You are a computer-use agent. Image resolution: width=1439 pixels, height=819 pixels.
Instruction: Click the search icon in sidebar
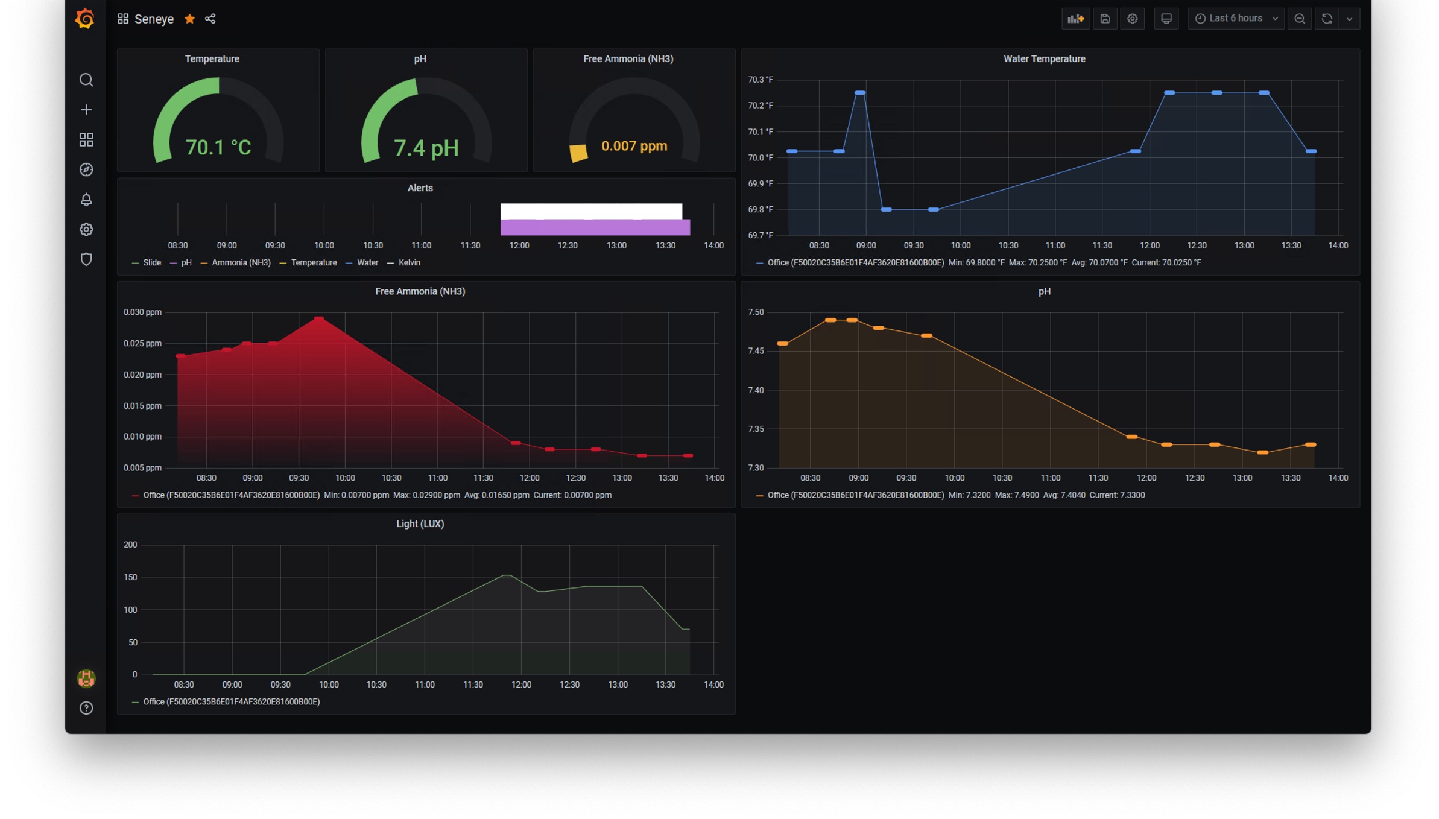tap(86, 80)
